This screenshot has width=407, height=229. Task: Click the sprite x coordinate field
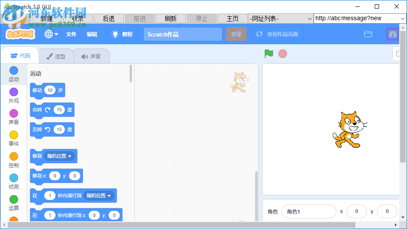tap(357, 212)
